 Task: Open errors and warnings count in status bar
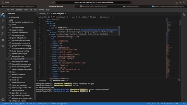coord(32,104)
